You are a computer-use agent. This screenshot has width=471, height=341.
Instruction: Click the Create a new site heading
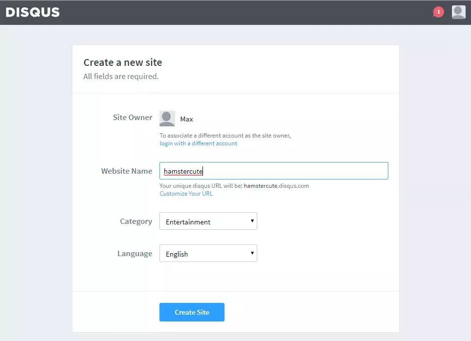tap(122, 62)
